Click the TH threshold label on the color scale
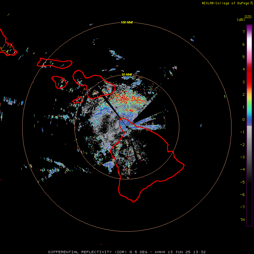Viewport: 254px width, 254px height. coord(242,220)
